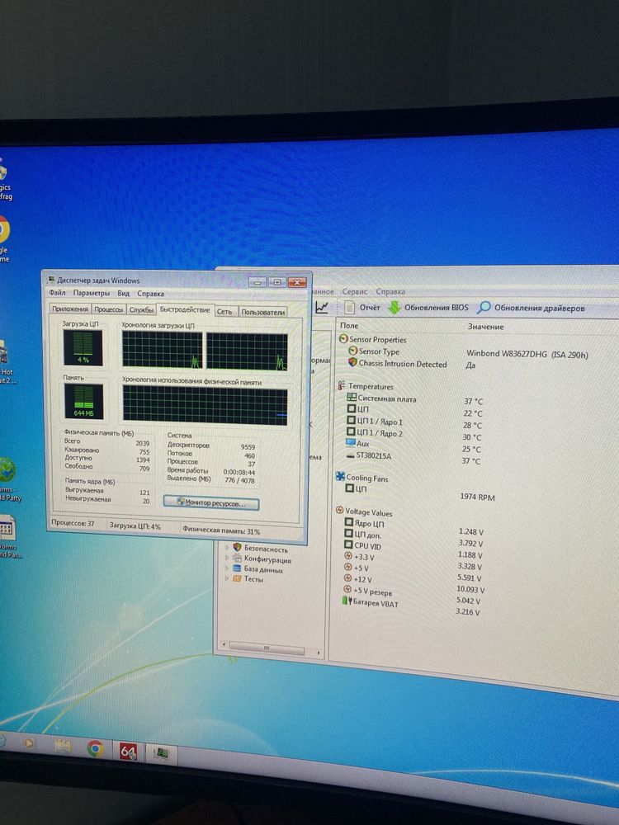
Task: Open Файл menu in Task Manager
Action: (x=58, y=293)
